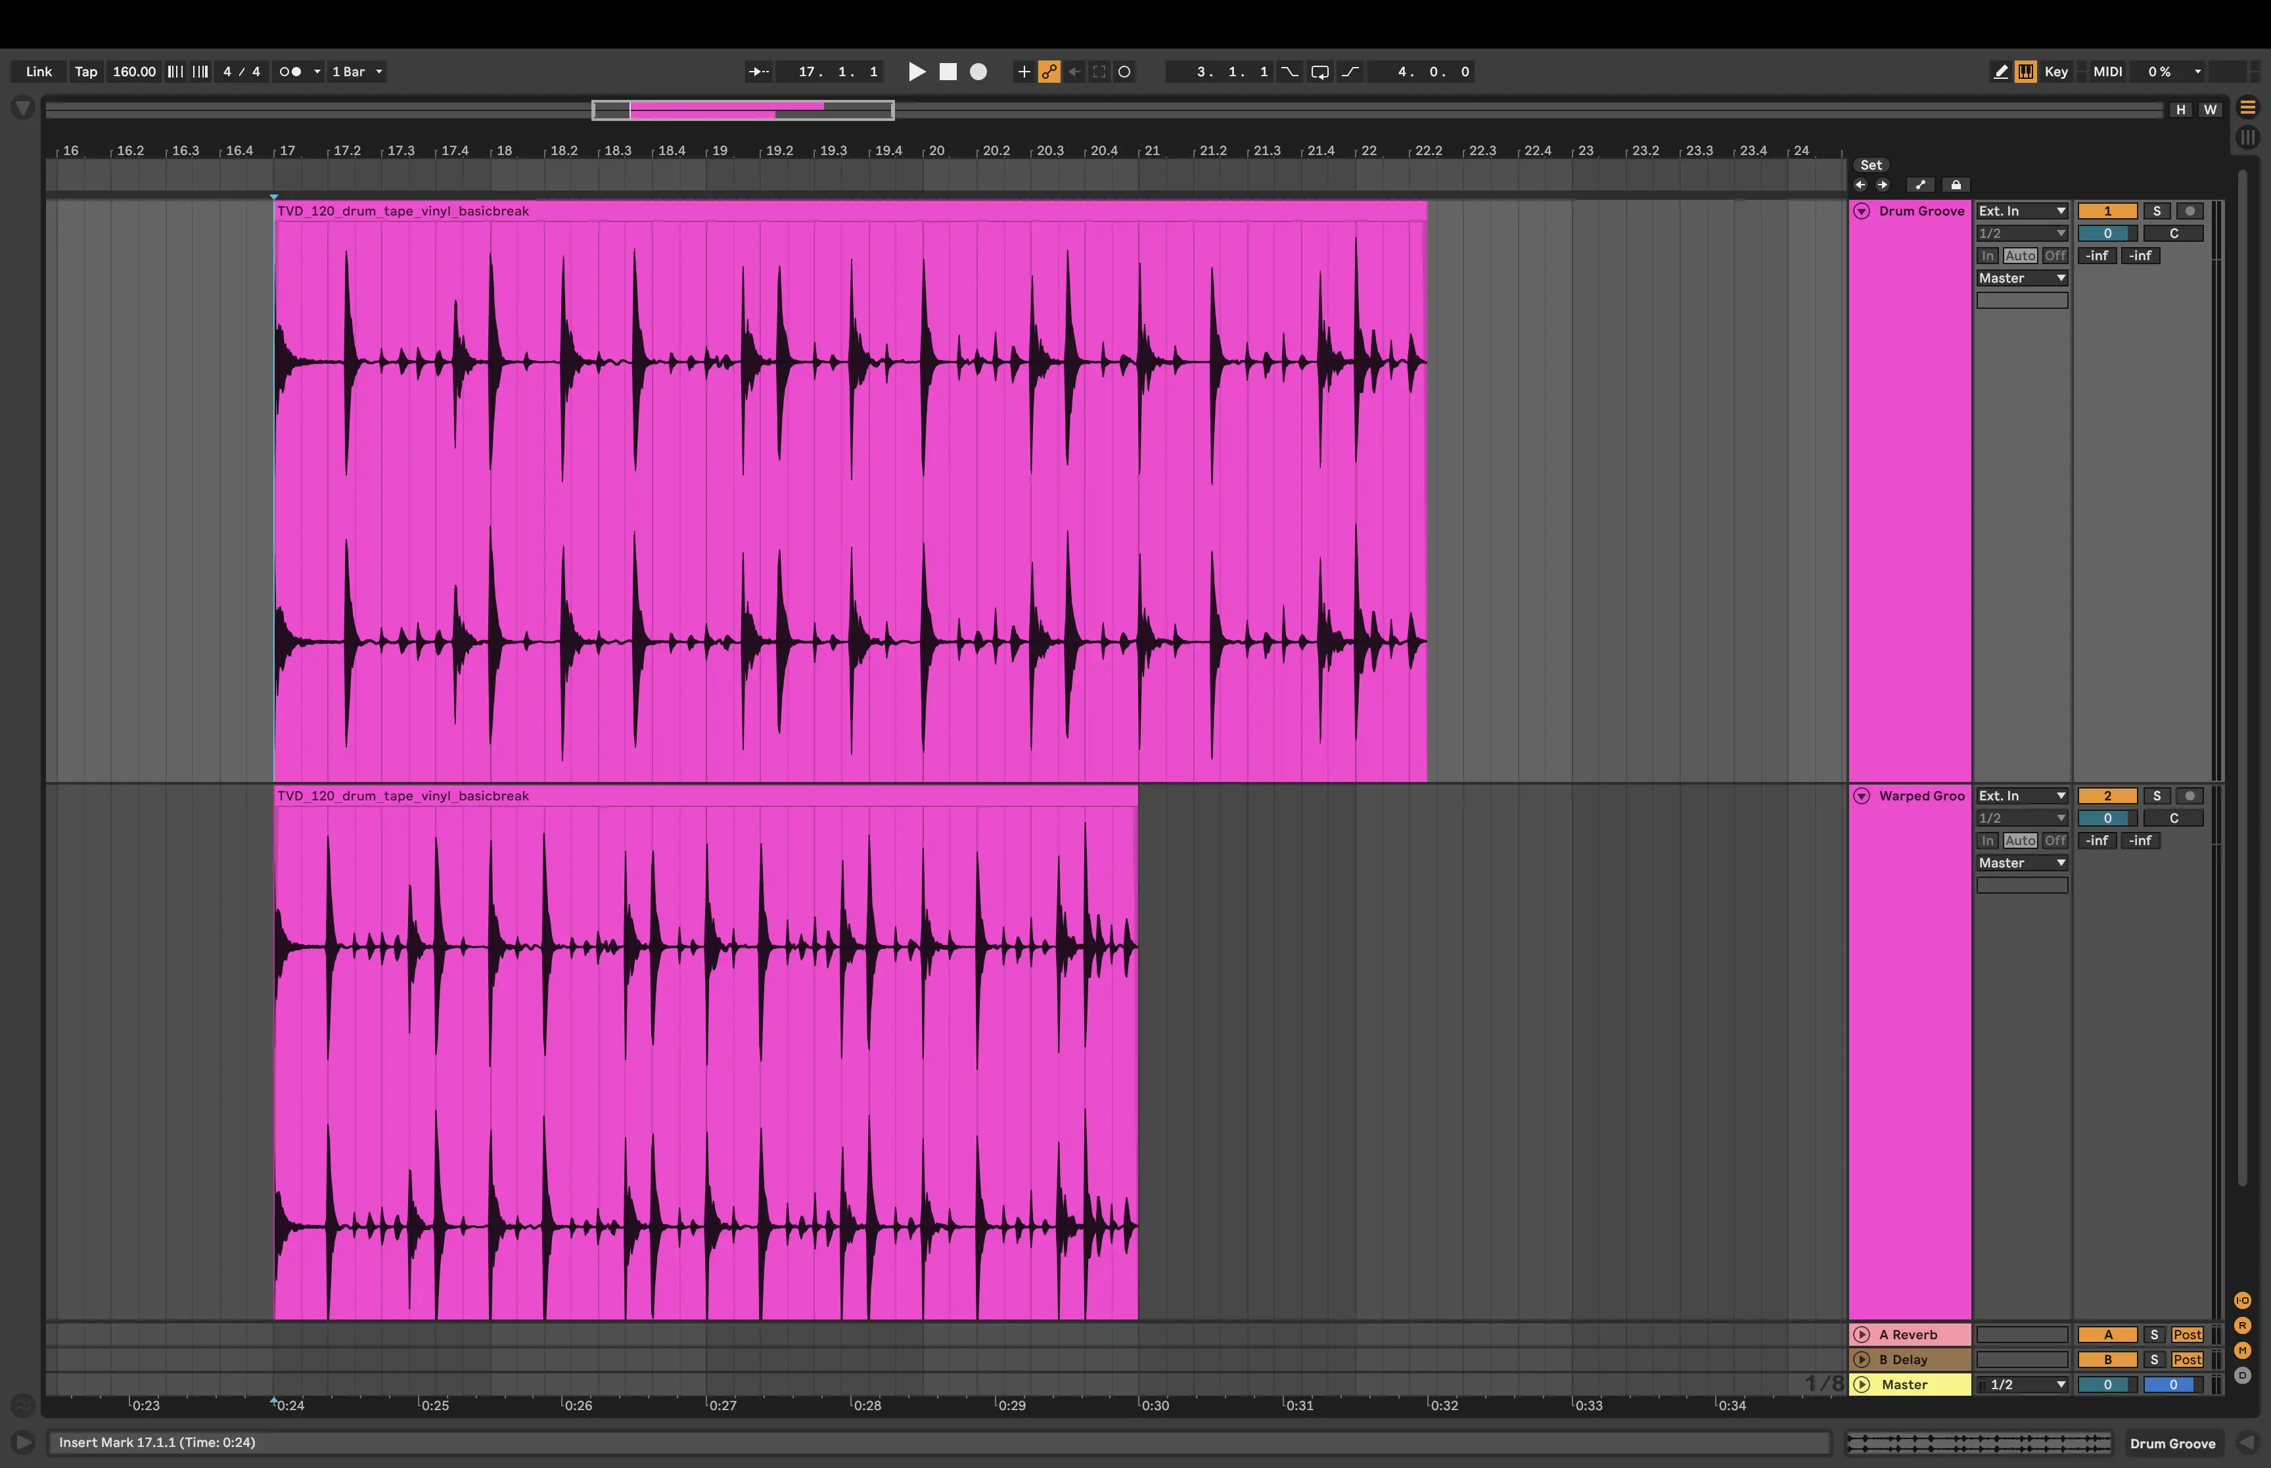The height and width of the screenshot is (1468, 2271).
Task: Click Optimize Arrangement Height H button
Action: (2180, 110)
